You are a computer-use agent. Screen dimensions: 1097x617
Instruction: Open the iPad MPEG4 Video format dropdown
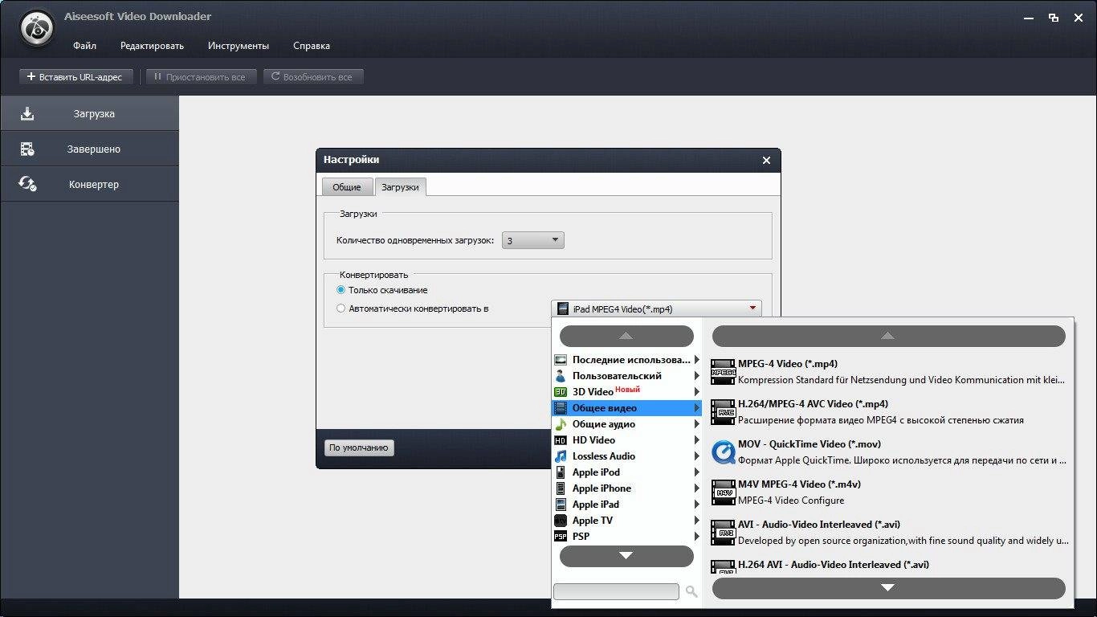point(656,308)
